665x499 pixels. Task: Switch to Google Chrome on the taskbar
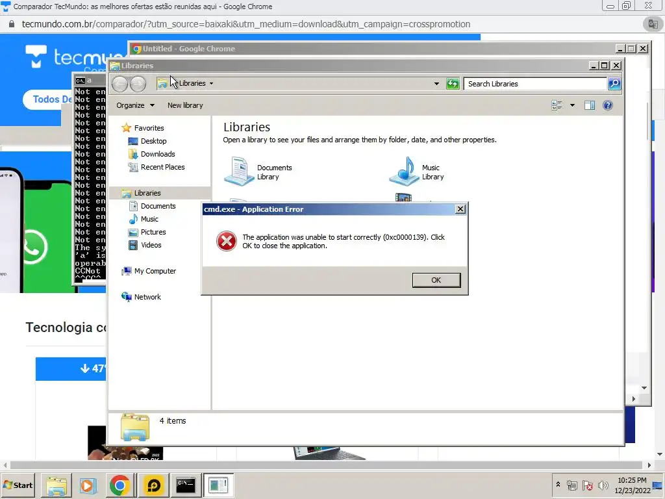click(119, 485)
